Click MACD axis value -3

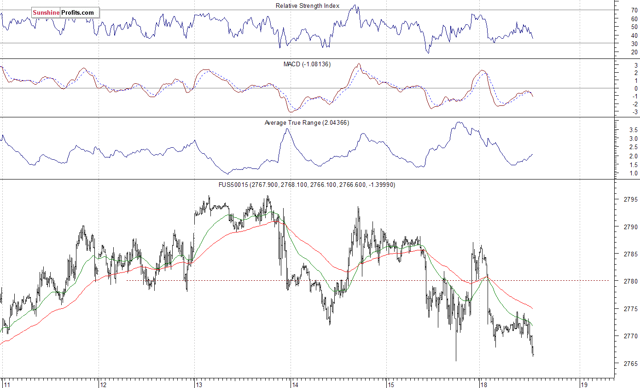634,112
